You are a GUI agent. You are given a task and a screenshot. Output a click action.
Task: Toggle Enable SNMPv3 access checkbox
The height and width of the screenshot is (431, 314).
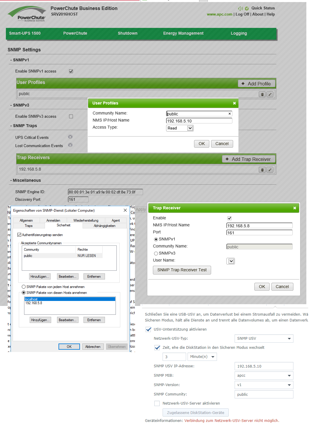[x=71, y=116]
